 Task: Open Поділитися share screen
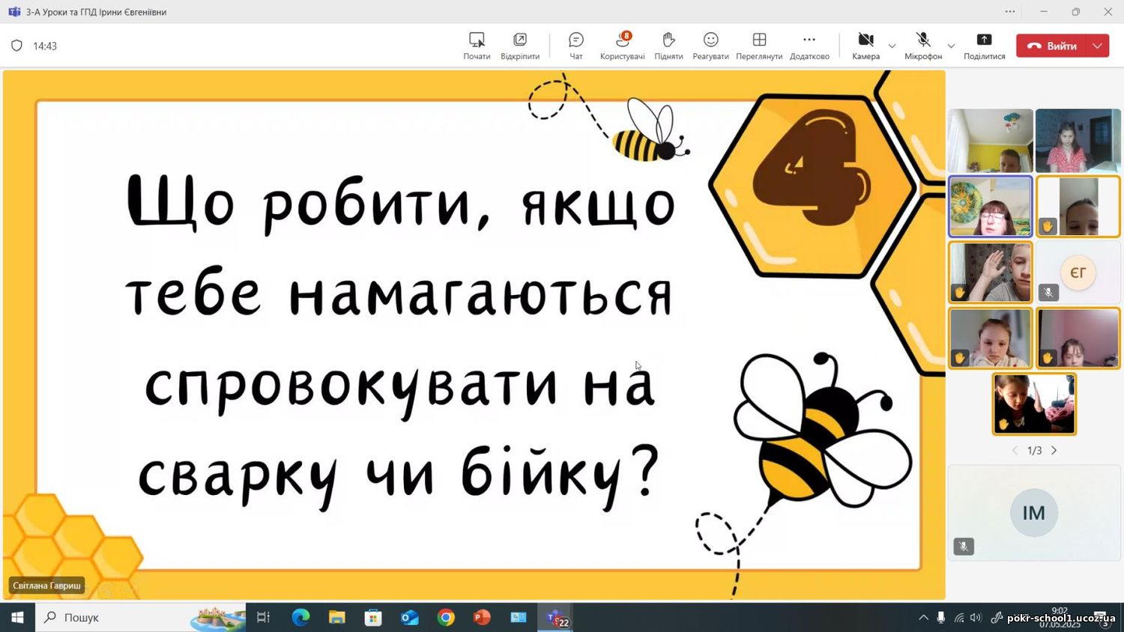click(x=984, y=45)
